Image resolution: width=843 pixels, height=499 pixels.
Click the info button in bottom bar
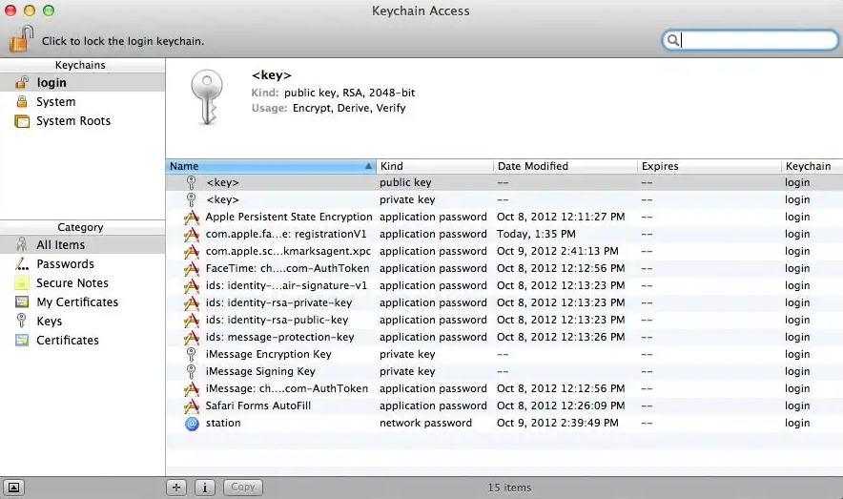coord(204,488)
